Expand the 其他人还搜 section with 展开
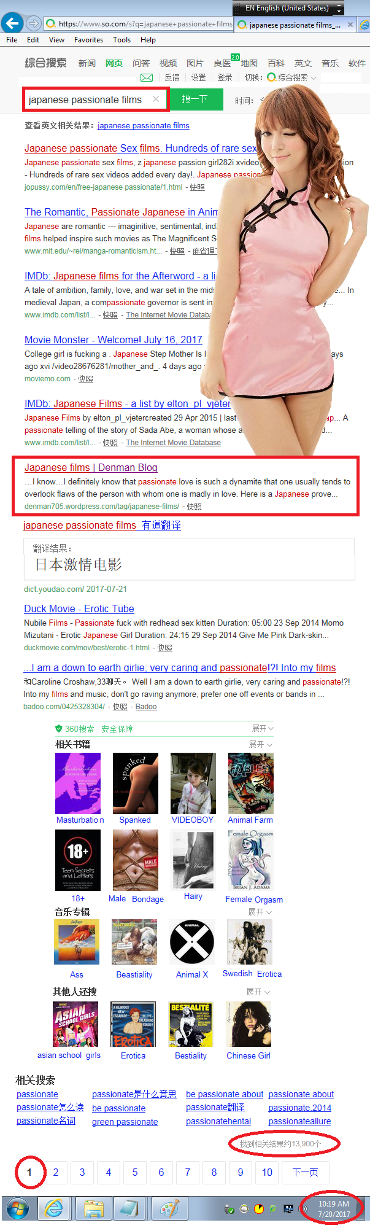Viewport: 370px width, 1228px height. click(258, 992)
